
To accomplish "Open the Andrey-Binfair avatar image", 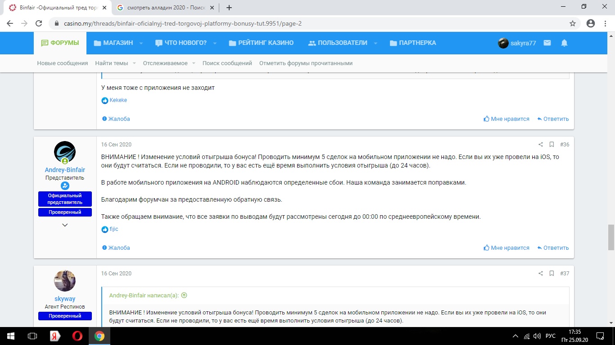I will 65,152.
